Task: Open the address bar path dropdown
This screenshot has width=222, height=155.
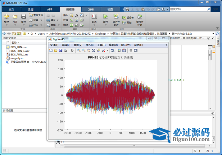Action: [213, 33]
